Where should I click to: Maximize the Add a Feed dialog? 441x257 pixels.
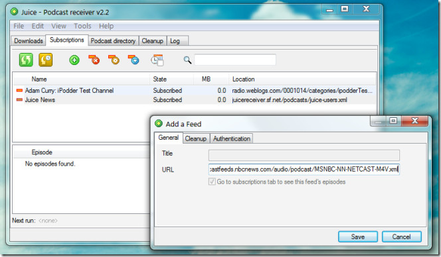[x=393, y=121]
